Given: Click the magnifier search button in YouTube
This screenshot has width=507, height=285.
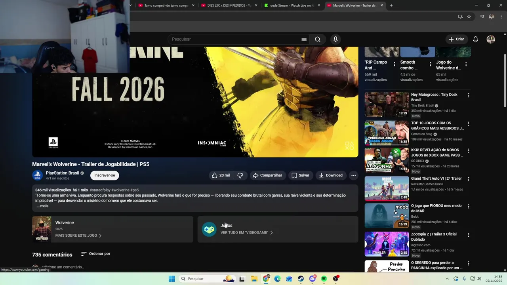Looking at the screenshot, I should click(x=318, y=39).
